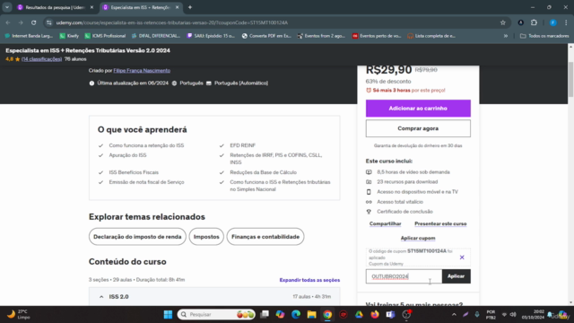Screen dimensions: 574x323
Task: Remove applied coupon ST15MT100124A with X
Action: (462, 258)
